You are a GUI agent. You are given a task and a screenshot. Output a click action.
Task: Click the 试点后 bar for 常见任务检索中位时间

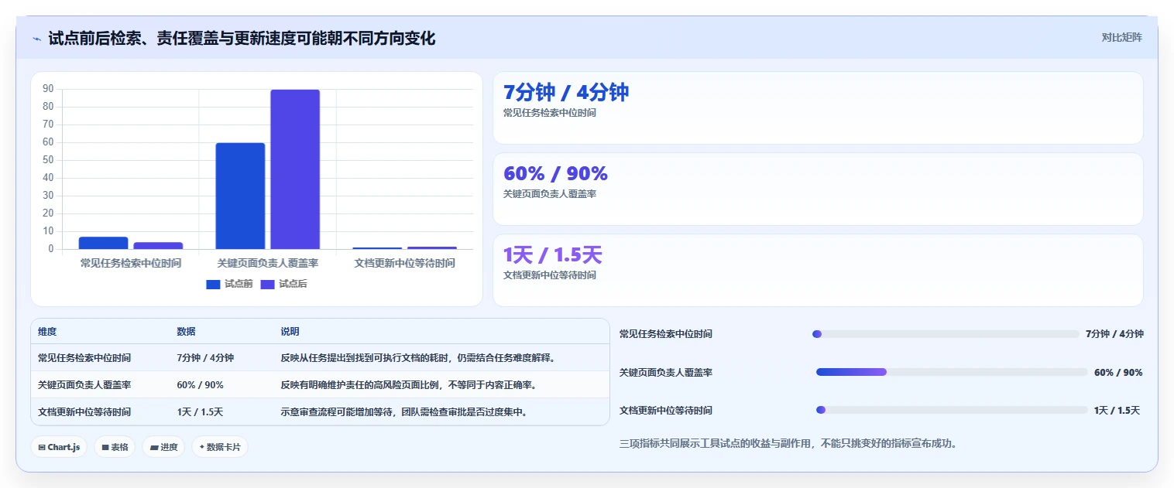[158, 246]
